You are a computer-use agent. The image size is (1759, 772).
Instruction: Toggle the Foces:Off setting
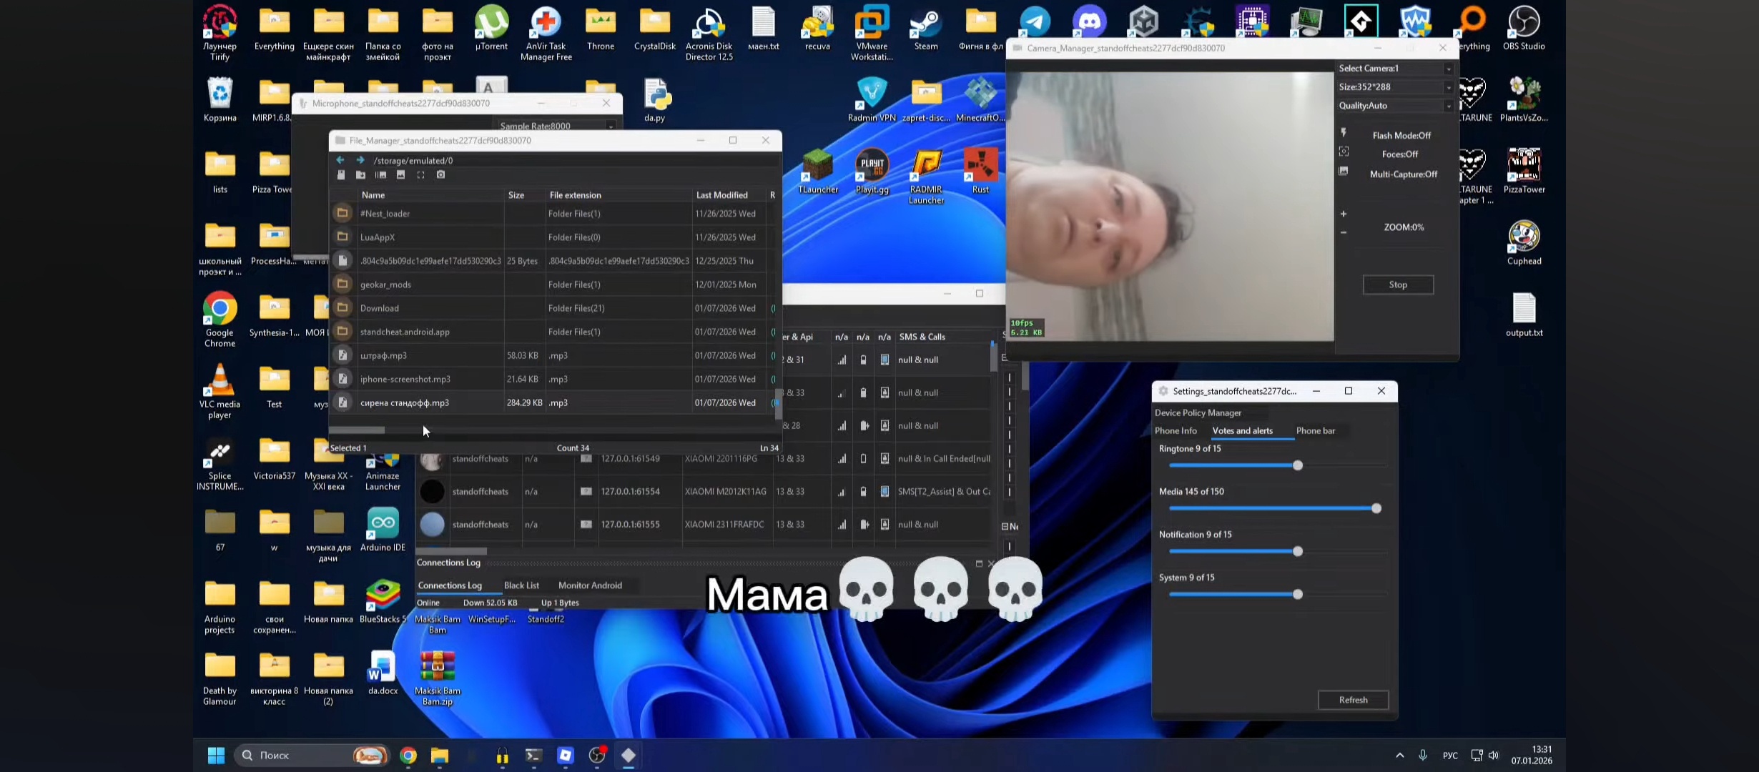click(x=1399, y=154)
